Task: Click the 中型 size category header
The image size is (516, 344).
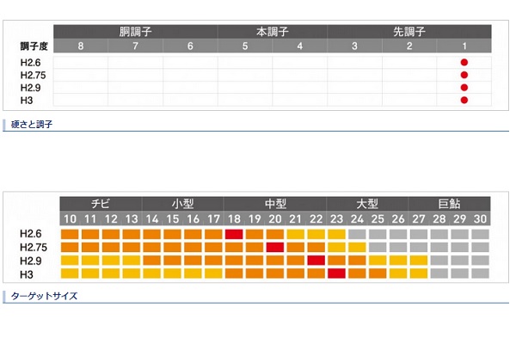Action: click(274, 204)
